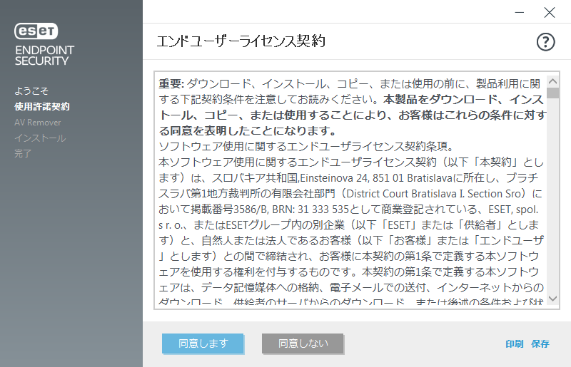Click the bold 重要: text in agreement

point(171,83)
